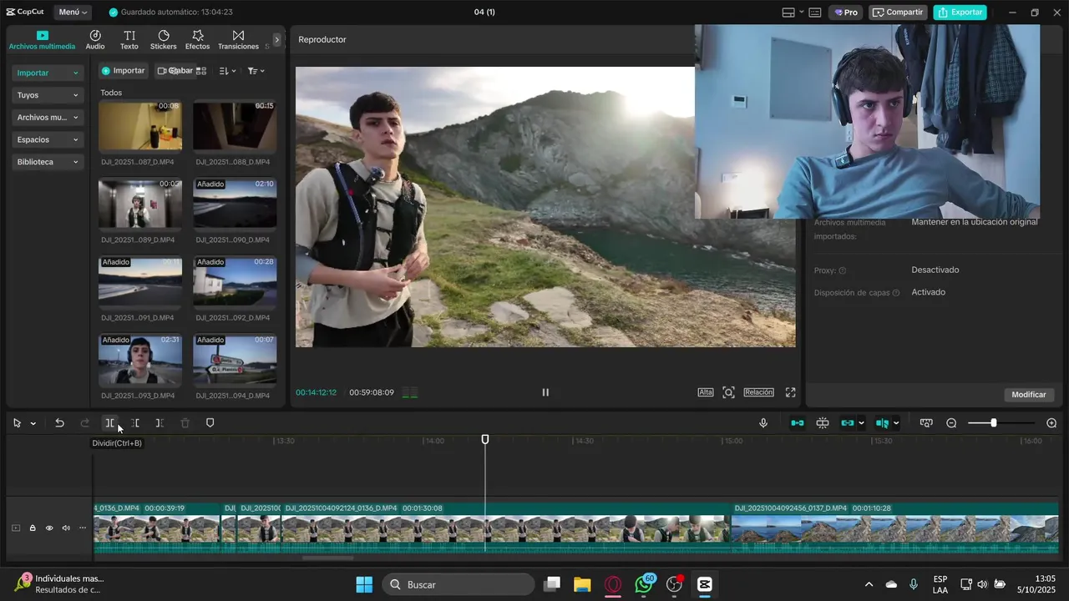Screen dimensions: 1069x601
Task: Lock the video track with the lock icon
Action: point(33,528)
